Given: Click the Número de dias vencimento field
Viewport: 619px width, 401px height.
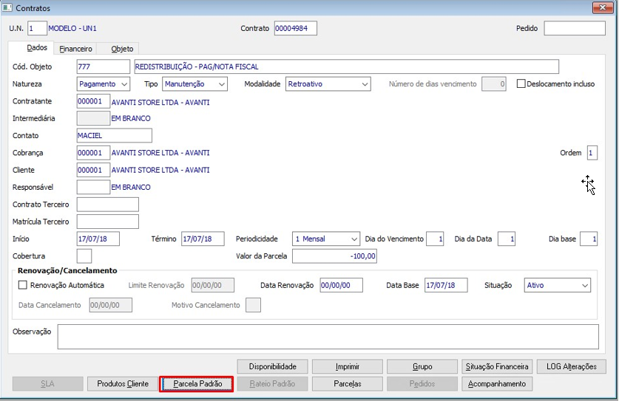Looking at the screenshot, I should [494, 84].
